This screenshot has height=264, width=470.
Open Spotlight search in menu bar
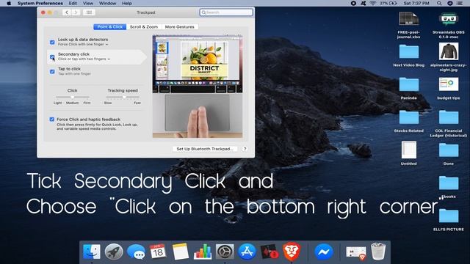[x=439, y=3]
